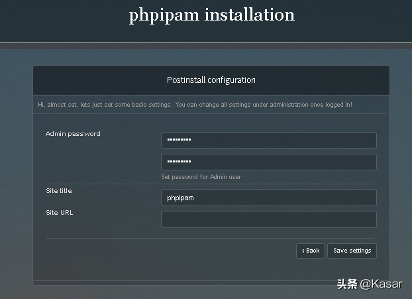Click the bottom footer strip of the panel

click(x=211, y=282)
